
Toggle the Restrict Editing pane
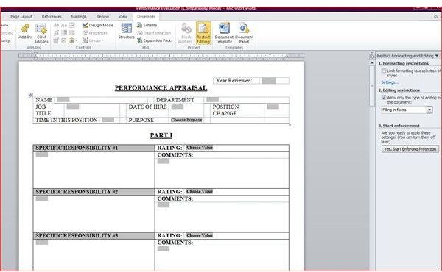click(x=203, y=33)
